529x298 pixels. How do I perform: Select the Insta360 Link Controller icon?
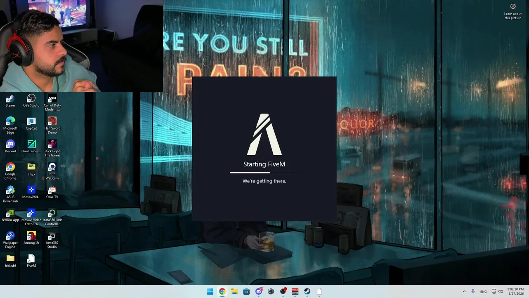[x=52, y=217]
